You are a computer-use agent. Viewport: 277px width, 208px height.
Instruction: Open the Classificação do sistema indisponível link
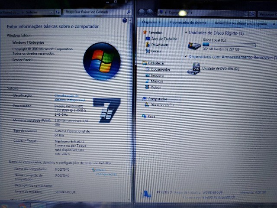point(70,98)
